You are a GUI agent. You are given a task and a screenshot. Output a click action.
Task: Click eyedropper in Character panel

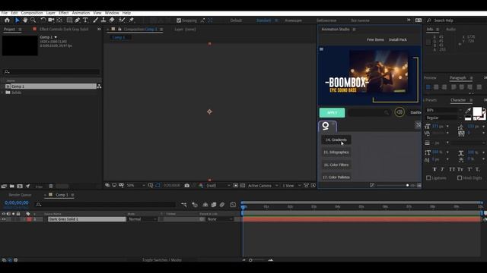[468, 111]
